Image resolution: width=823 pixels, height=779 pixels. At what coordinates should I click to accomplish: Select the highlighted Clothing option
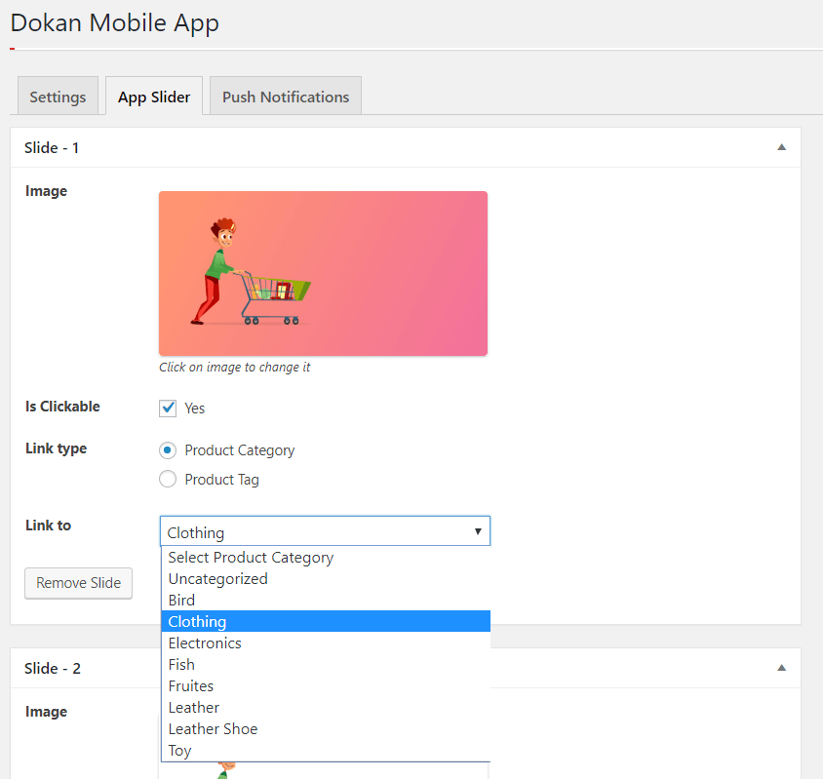coord(197,622)
